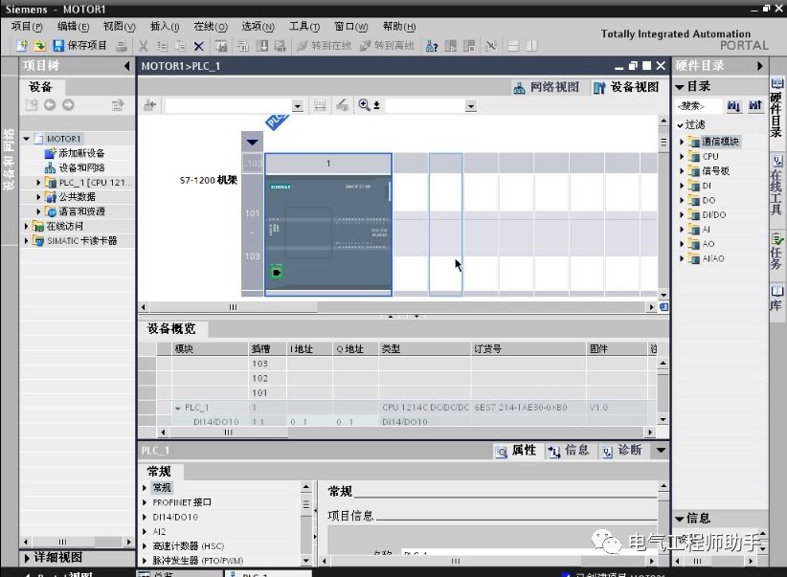Viewport: 787px width, 577px height.
Task: Open the zoom level dropdown
Action: pyautogui.click(x=470, y=106)
